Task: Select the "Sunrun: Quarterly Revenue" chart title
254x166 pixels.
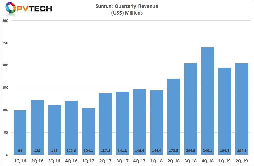Action: [127, 6]
